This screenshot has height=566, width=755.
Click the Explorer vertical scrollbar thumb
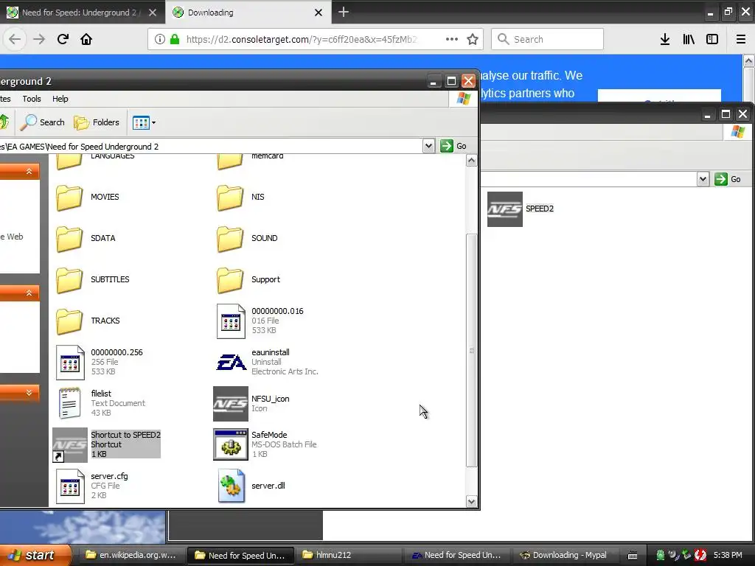(471, 350)
